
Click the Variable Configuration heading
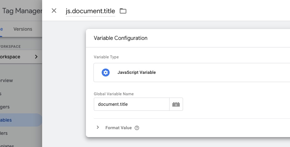[x=120, y=38]
